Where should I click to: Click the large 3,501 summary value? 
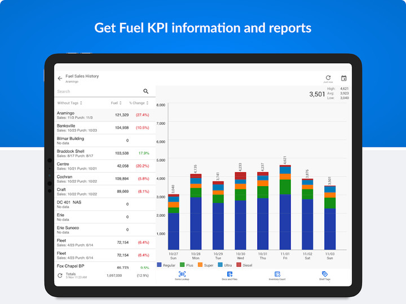(x=317, y=94)
